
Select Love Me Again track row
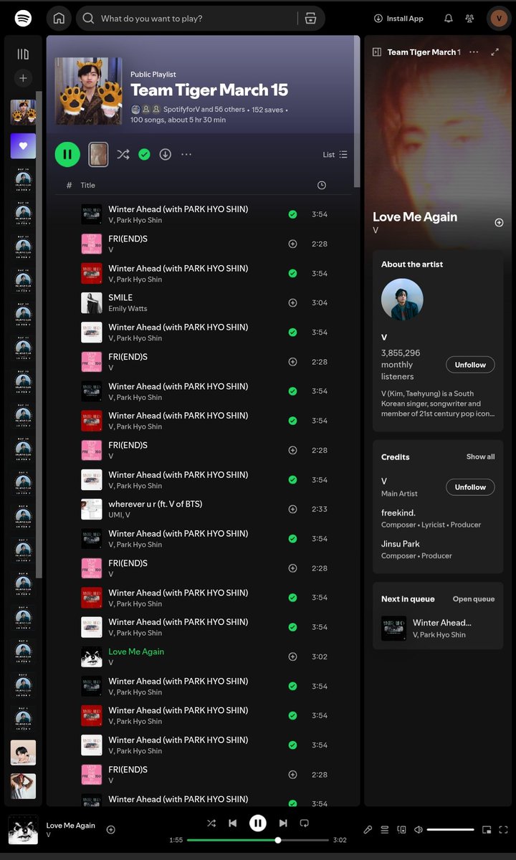204,656
